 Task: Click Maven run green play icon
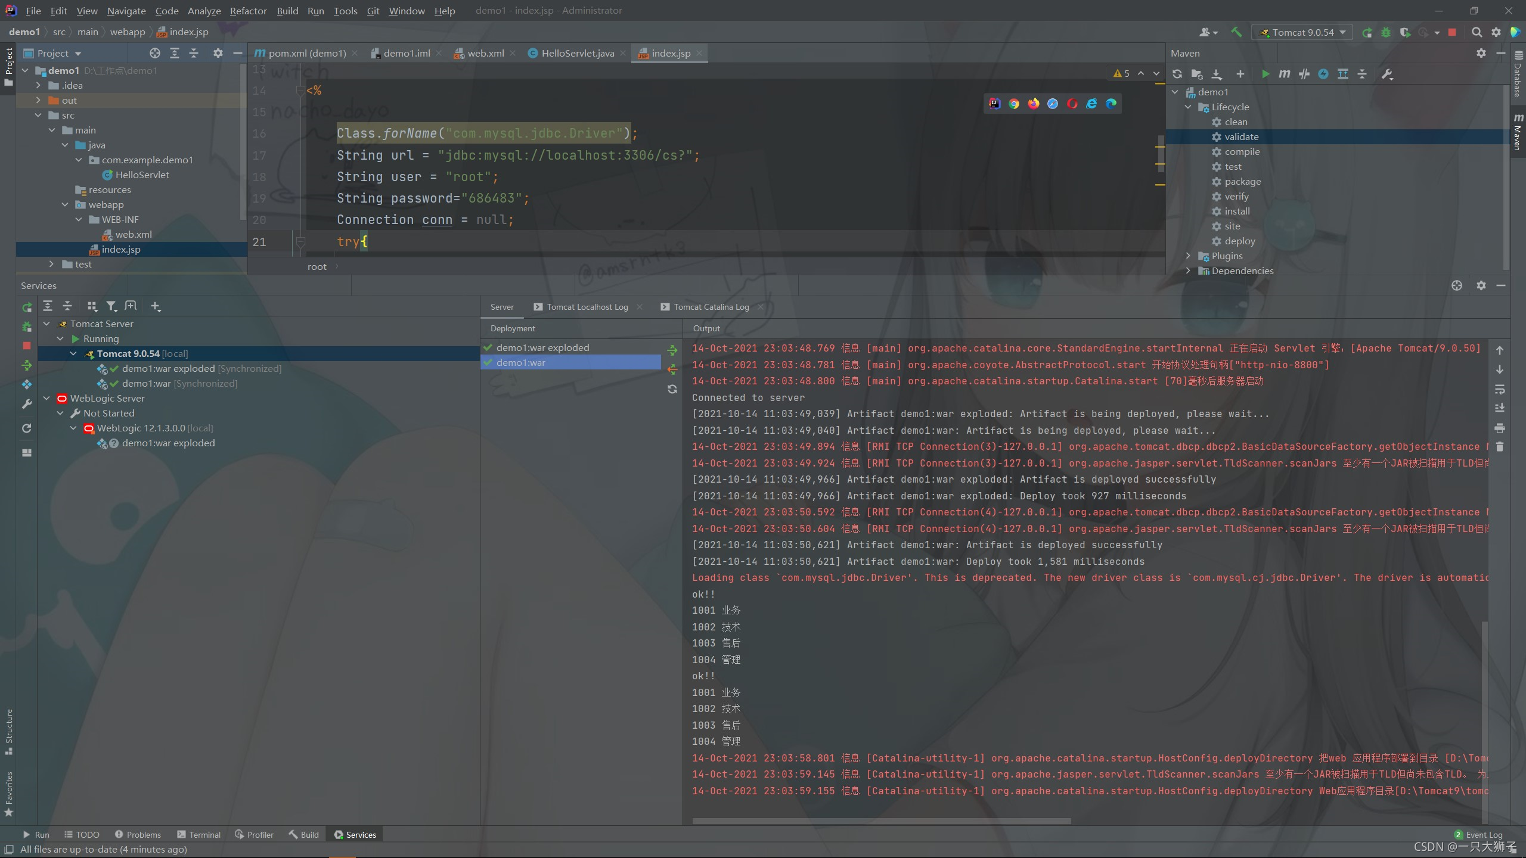[x=1265, y=74]
